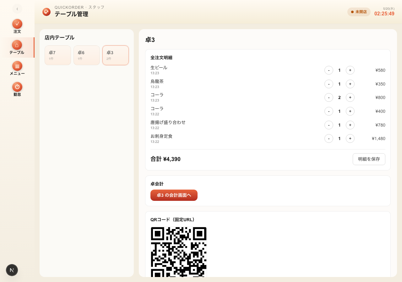Select the テーブル home icon in sidebar
This screenshot has width=402, height=282.
pyautogui.click(x=17, y=45)
